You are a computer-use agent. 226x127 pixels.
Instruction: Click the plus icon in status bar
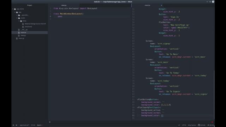click(13, 125)
